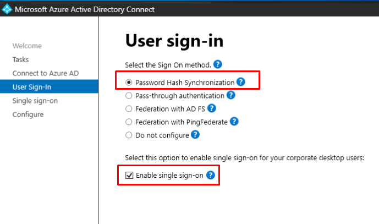The image size is (379, 224).
Task: Uncheck Enable single sign-on checkbox
Action: click(x=129, y=176)
